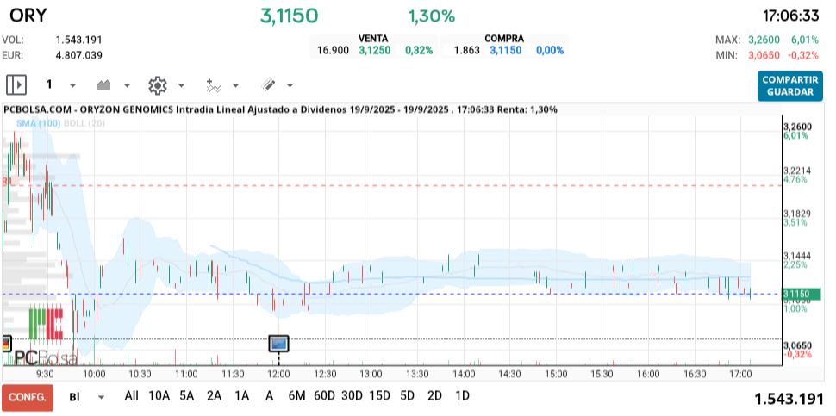
Task: Select the 6M time range
Action: coord(296,395)
